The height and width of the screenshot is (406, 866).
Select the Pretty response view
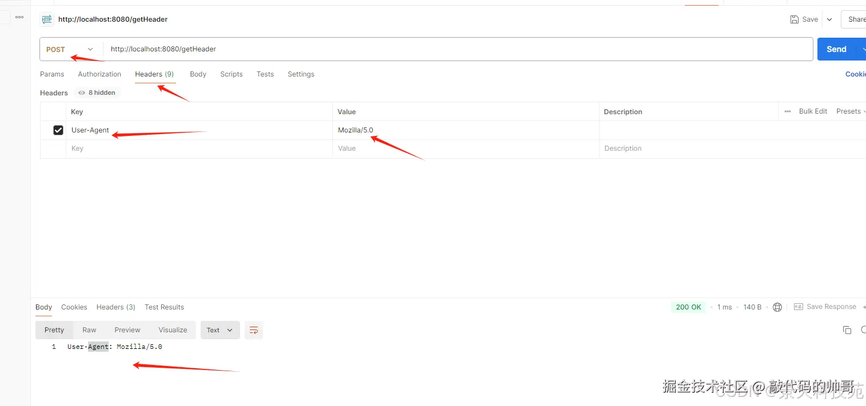(x=54, y=330)
